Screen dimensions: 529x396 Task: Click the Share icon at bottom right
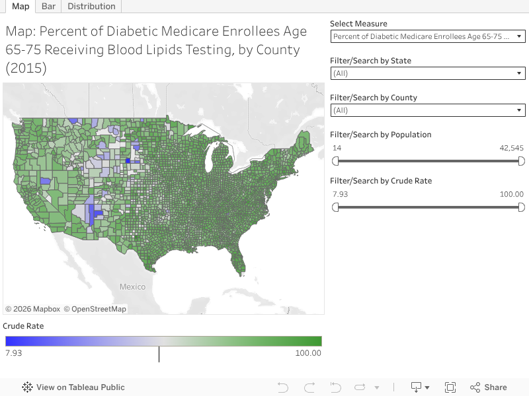[474, 387]
